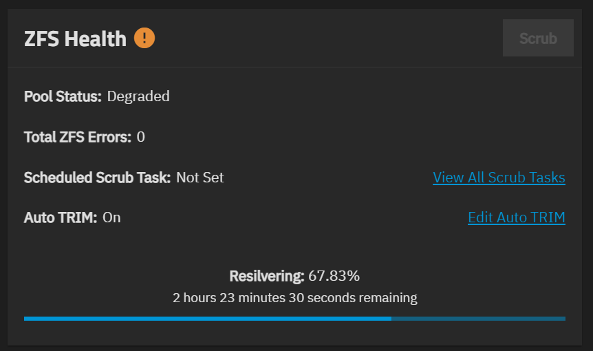593x351 pixels.
Task: Click the orange warning icon beside ZFS Health
Action: (x=144, y=38)
